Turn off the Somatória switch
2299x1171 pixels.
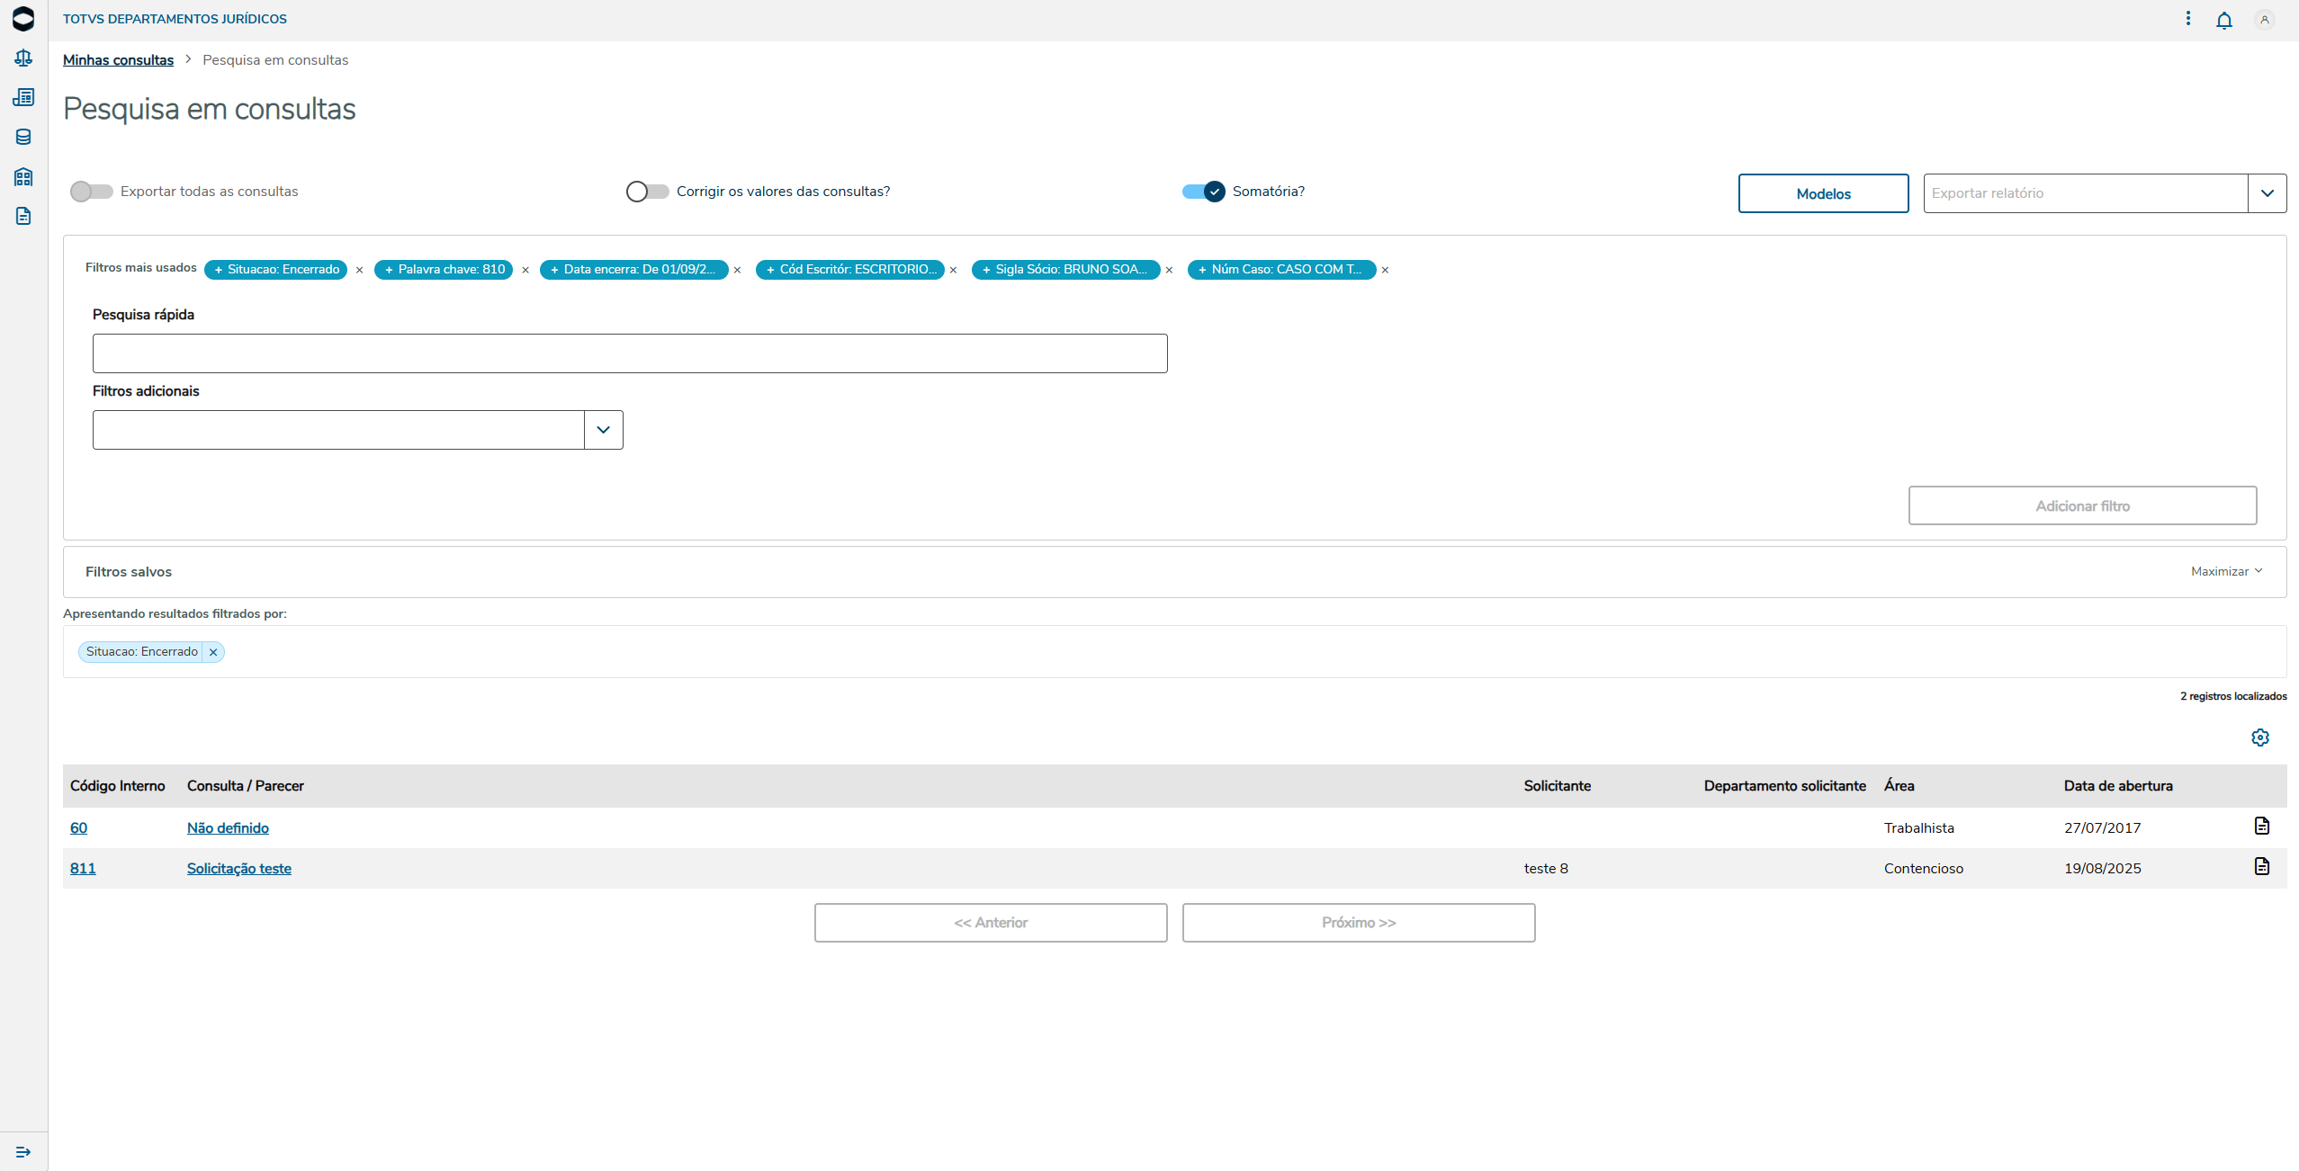pyautogui.click(x=1203, y=192)
